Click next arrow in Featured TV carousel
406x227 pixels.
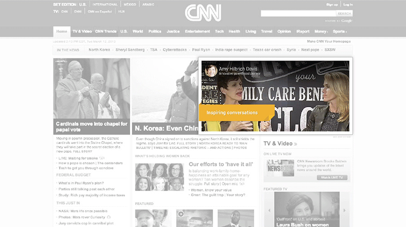click(345, 210)
